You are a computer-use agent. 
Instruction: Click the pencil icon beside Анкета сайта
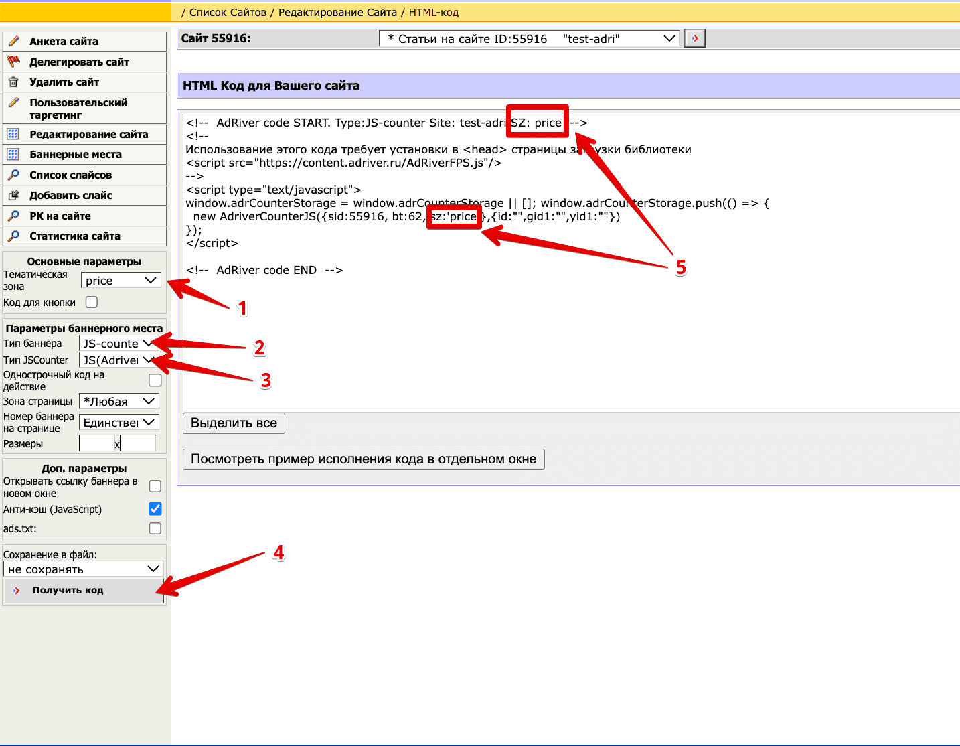13,41
